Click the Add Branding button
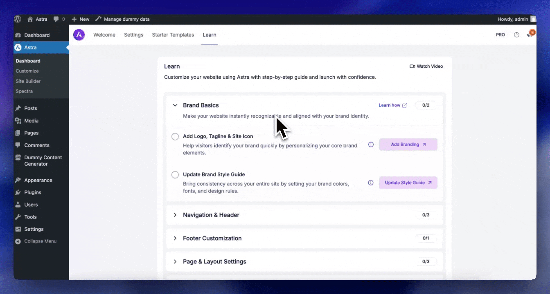 (x=408, y=144)
